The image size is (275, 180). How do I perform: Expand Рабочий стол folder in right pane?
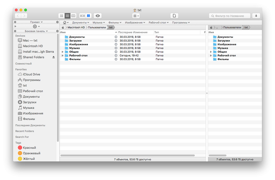click(x=211, y=55)
